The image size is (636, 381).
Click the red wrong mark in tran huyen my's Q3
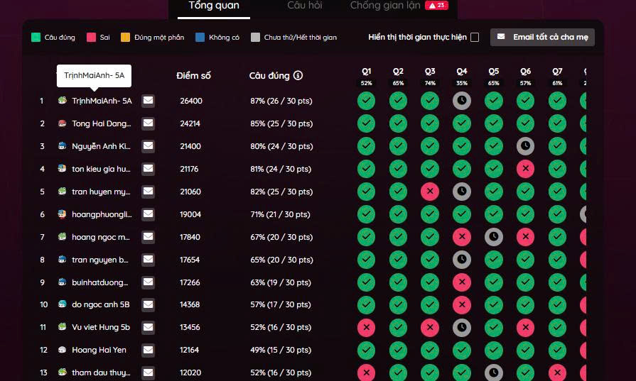click(430, 192)
